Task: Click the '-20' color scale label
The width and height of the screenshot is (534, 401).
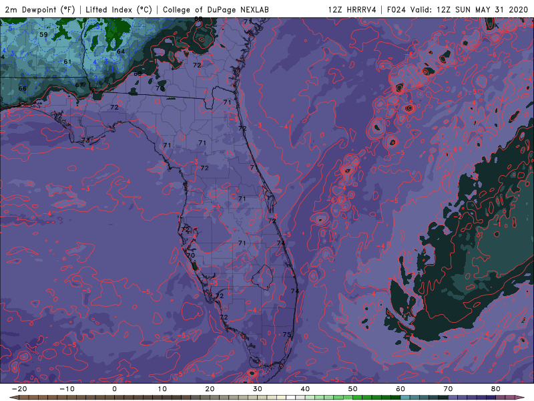Action: tap(19, 389)
